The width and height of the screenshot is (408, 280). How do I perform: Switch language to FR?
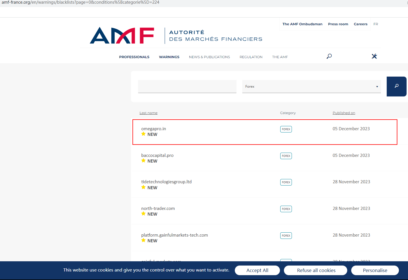tap(376, 24)
